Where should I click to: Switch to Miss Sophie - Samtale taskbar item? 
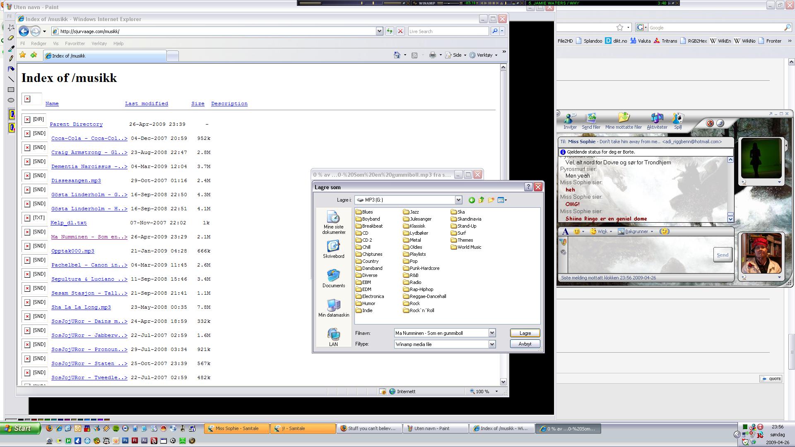tap(236, 428)
